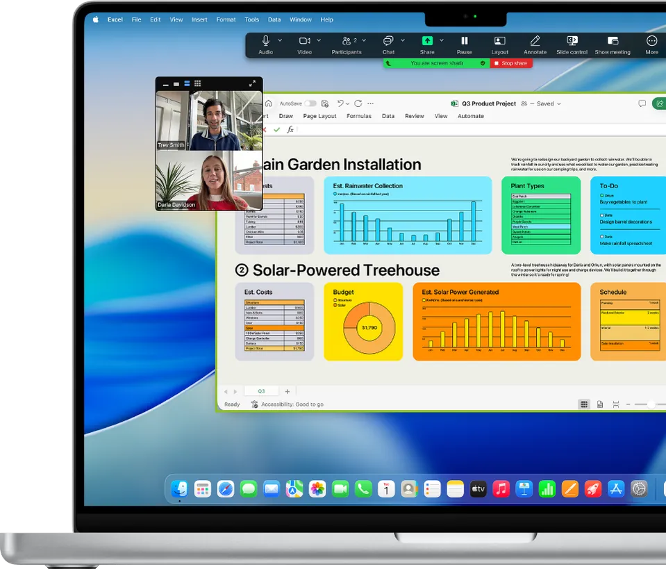This screenshot has height=569, width=666.
Task: Switch to Page Layout view in status bar
Action: (600, 404)
